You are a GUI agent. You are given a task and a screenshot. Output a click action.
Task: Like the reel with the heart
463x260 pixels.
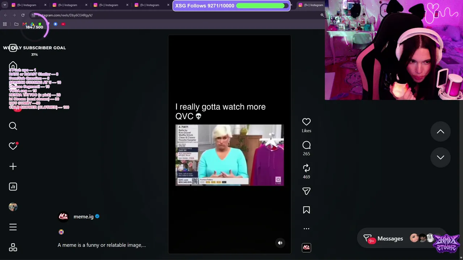(x=306, y=122)
